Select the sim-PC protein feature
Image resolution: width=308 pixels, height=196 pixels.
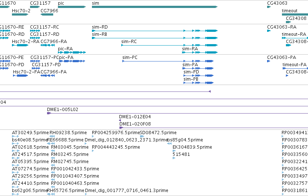tap(168, 61)
